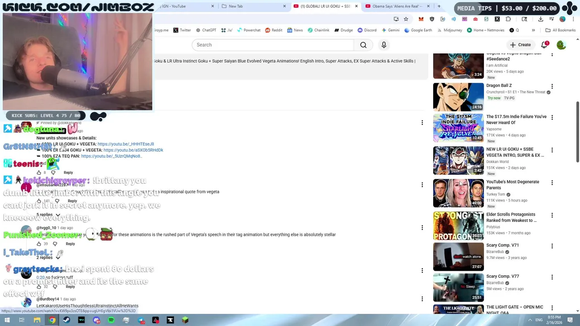Open Discord bookmark in bookmarks bar

coord(367,30)
